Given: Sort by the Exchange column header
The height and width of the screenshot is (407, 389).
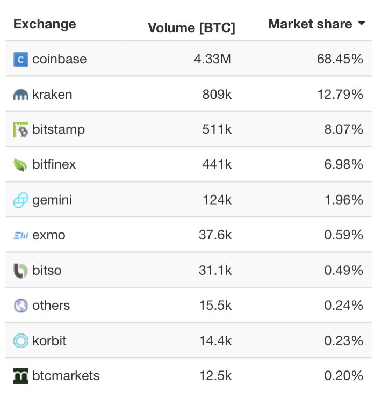Looking at the screenshot, I should 45,25.
